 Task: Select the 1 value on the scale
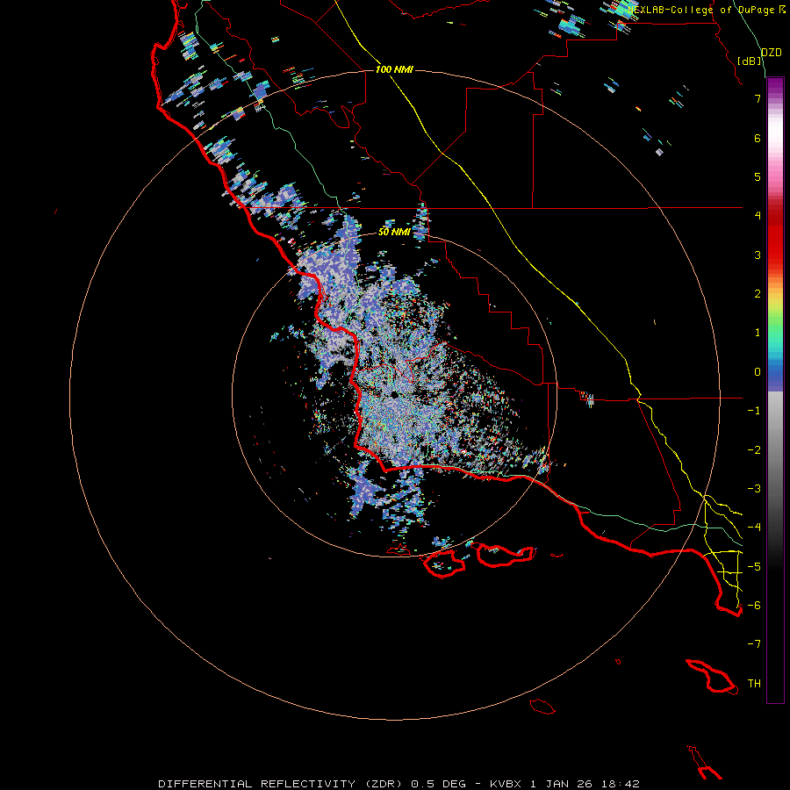click(758, 333)
